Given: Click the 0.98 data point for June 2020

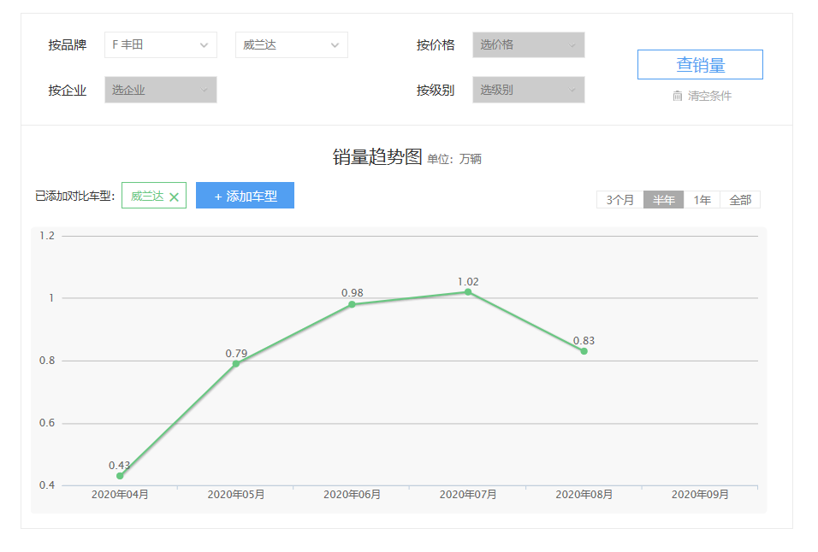Looking at the screenshot, I should [x=352, y=304].
